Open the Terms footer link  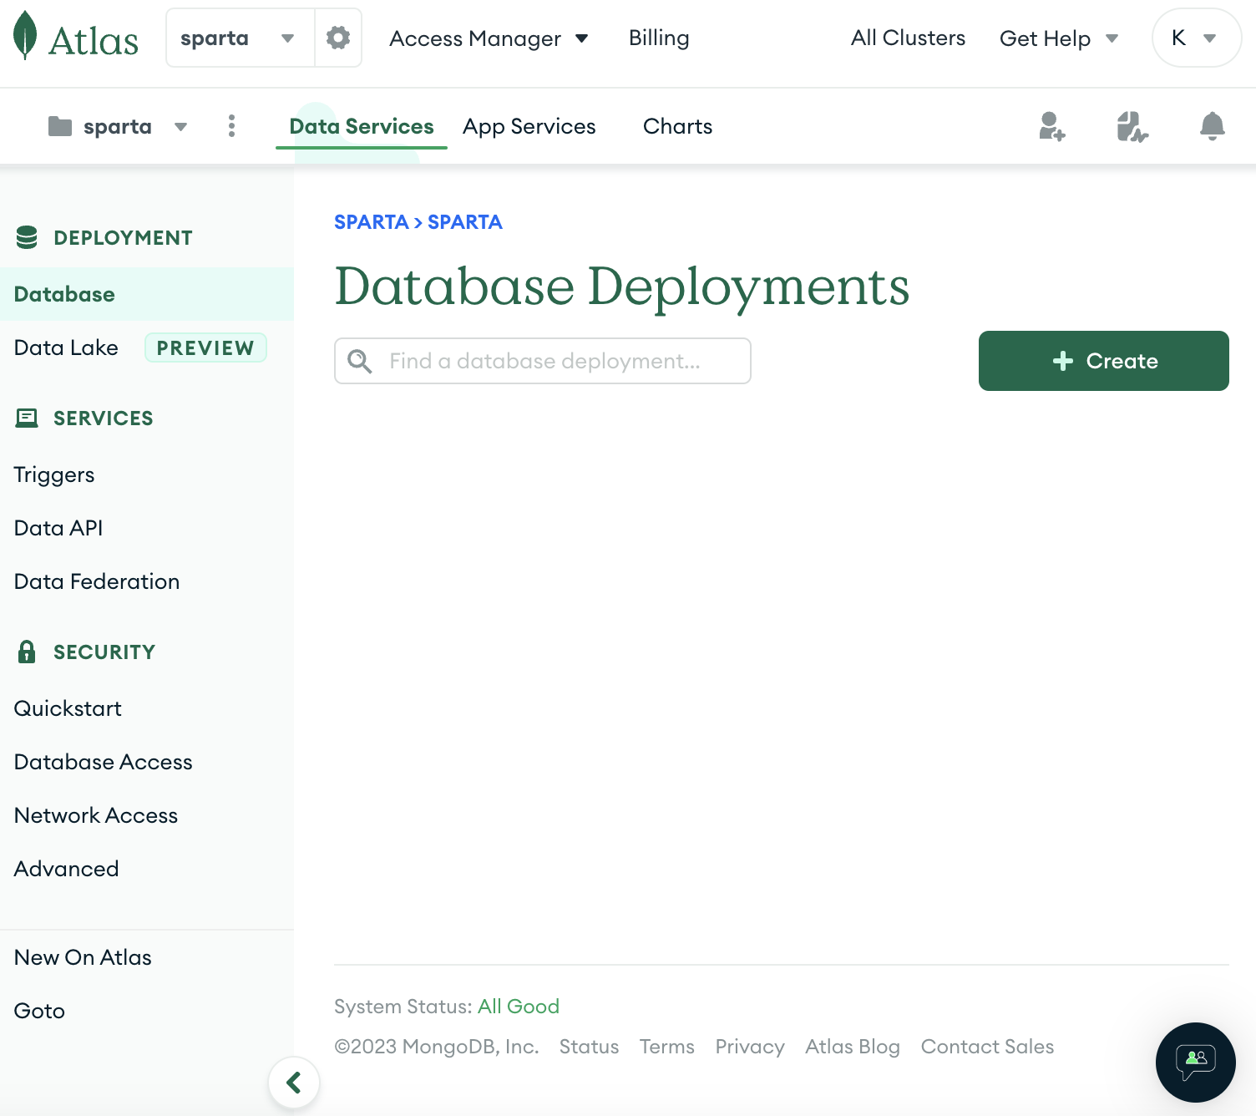click(667, 1047)
